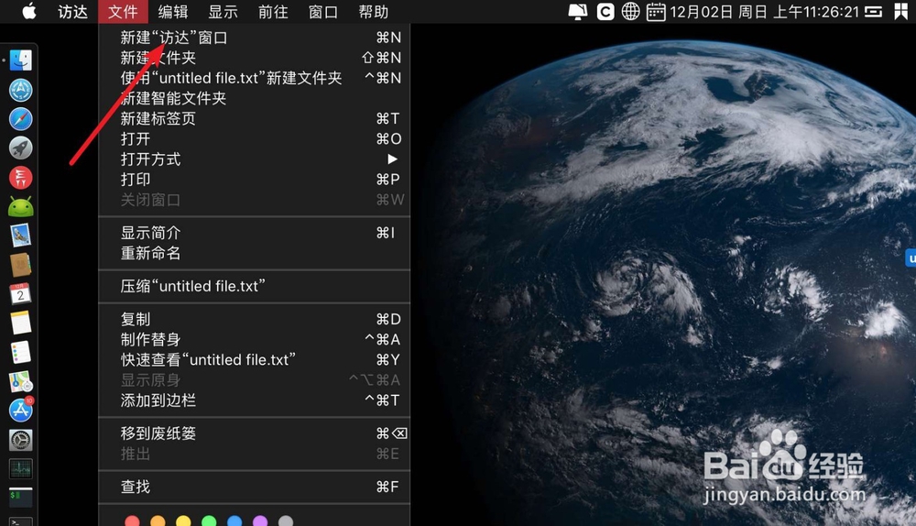The height and width of the screenshot is (526, 916).
Task: Click the calendar icon in menu bar
Action: click(656, 12)
